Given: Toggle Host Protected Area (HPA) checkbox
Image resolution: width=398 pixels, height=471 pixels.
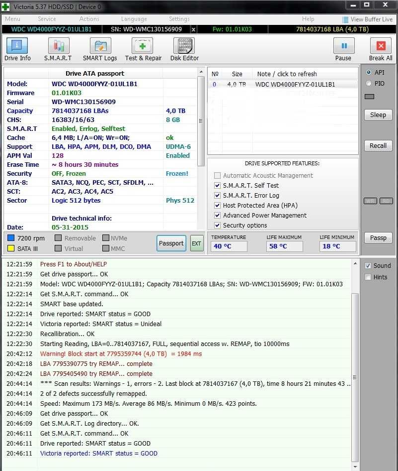Looking at the screenshot, I should (217, 205).
